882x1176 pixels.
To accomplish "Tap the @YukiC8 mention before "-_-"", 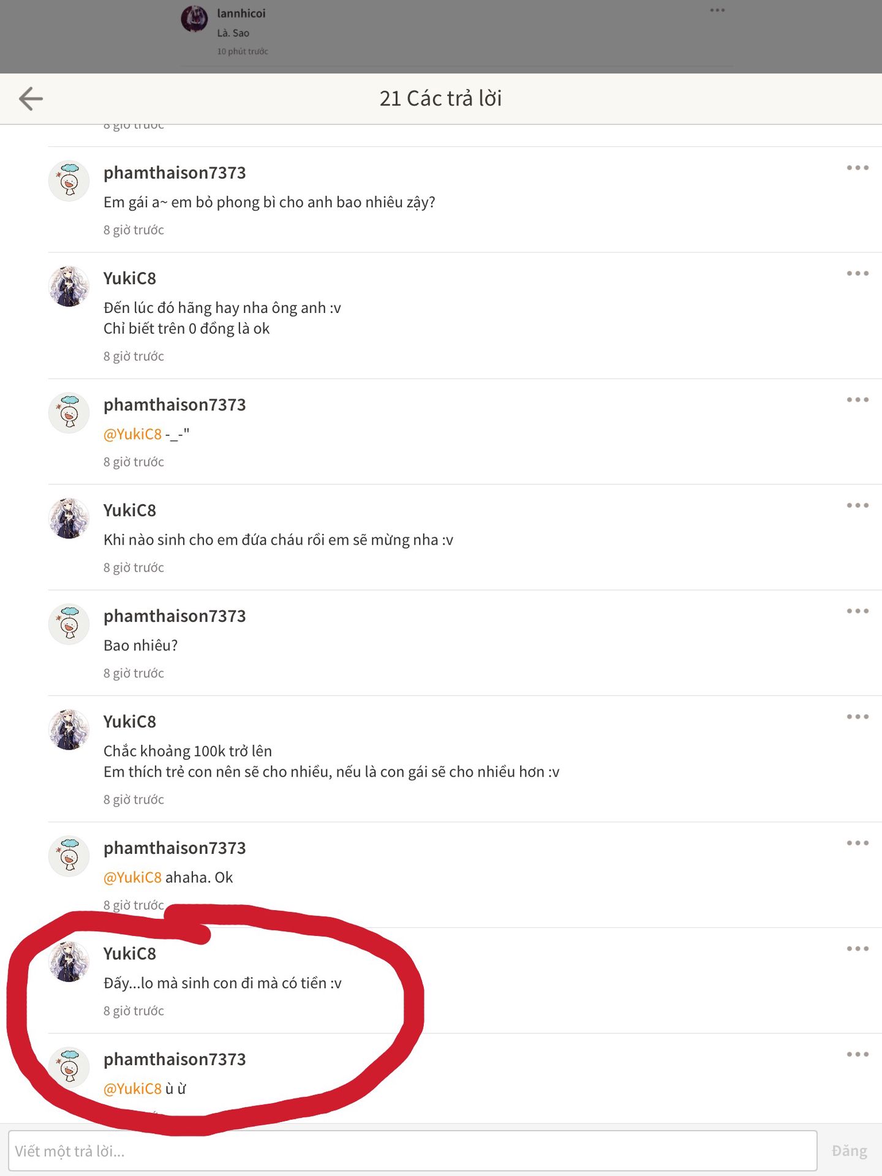I will point(132,434).
